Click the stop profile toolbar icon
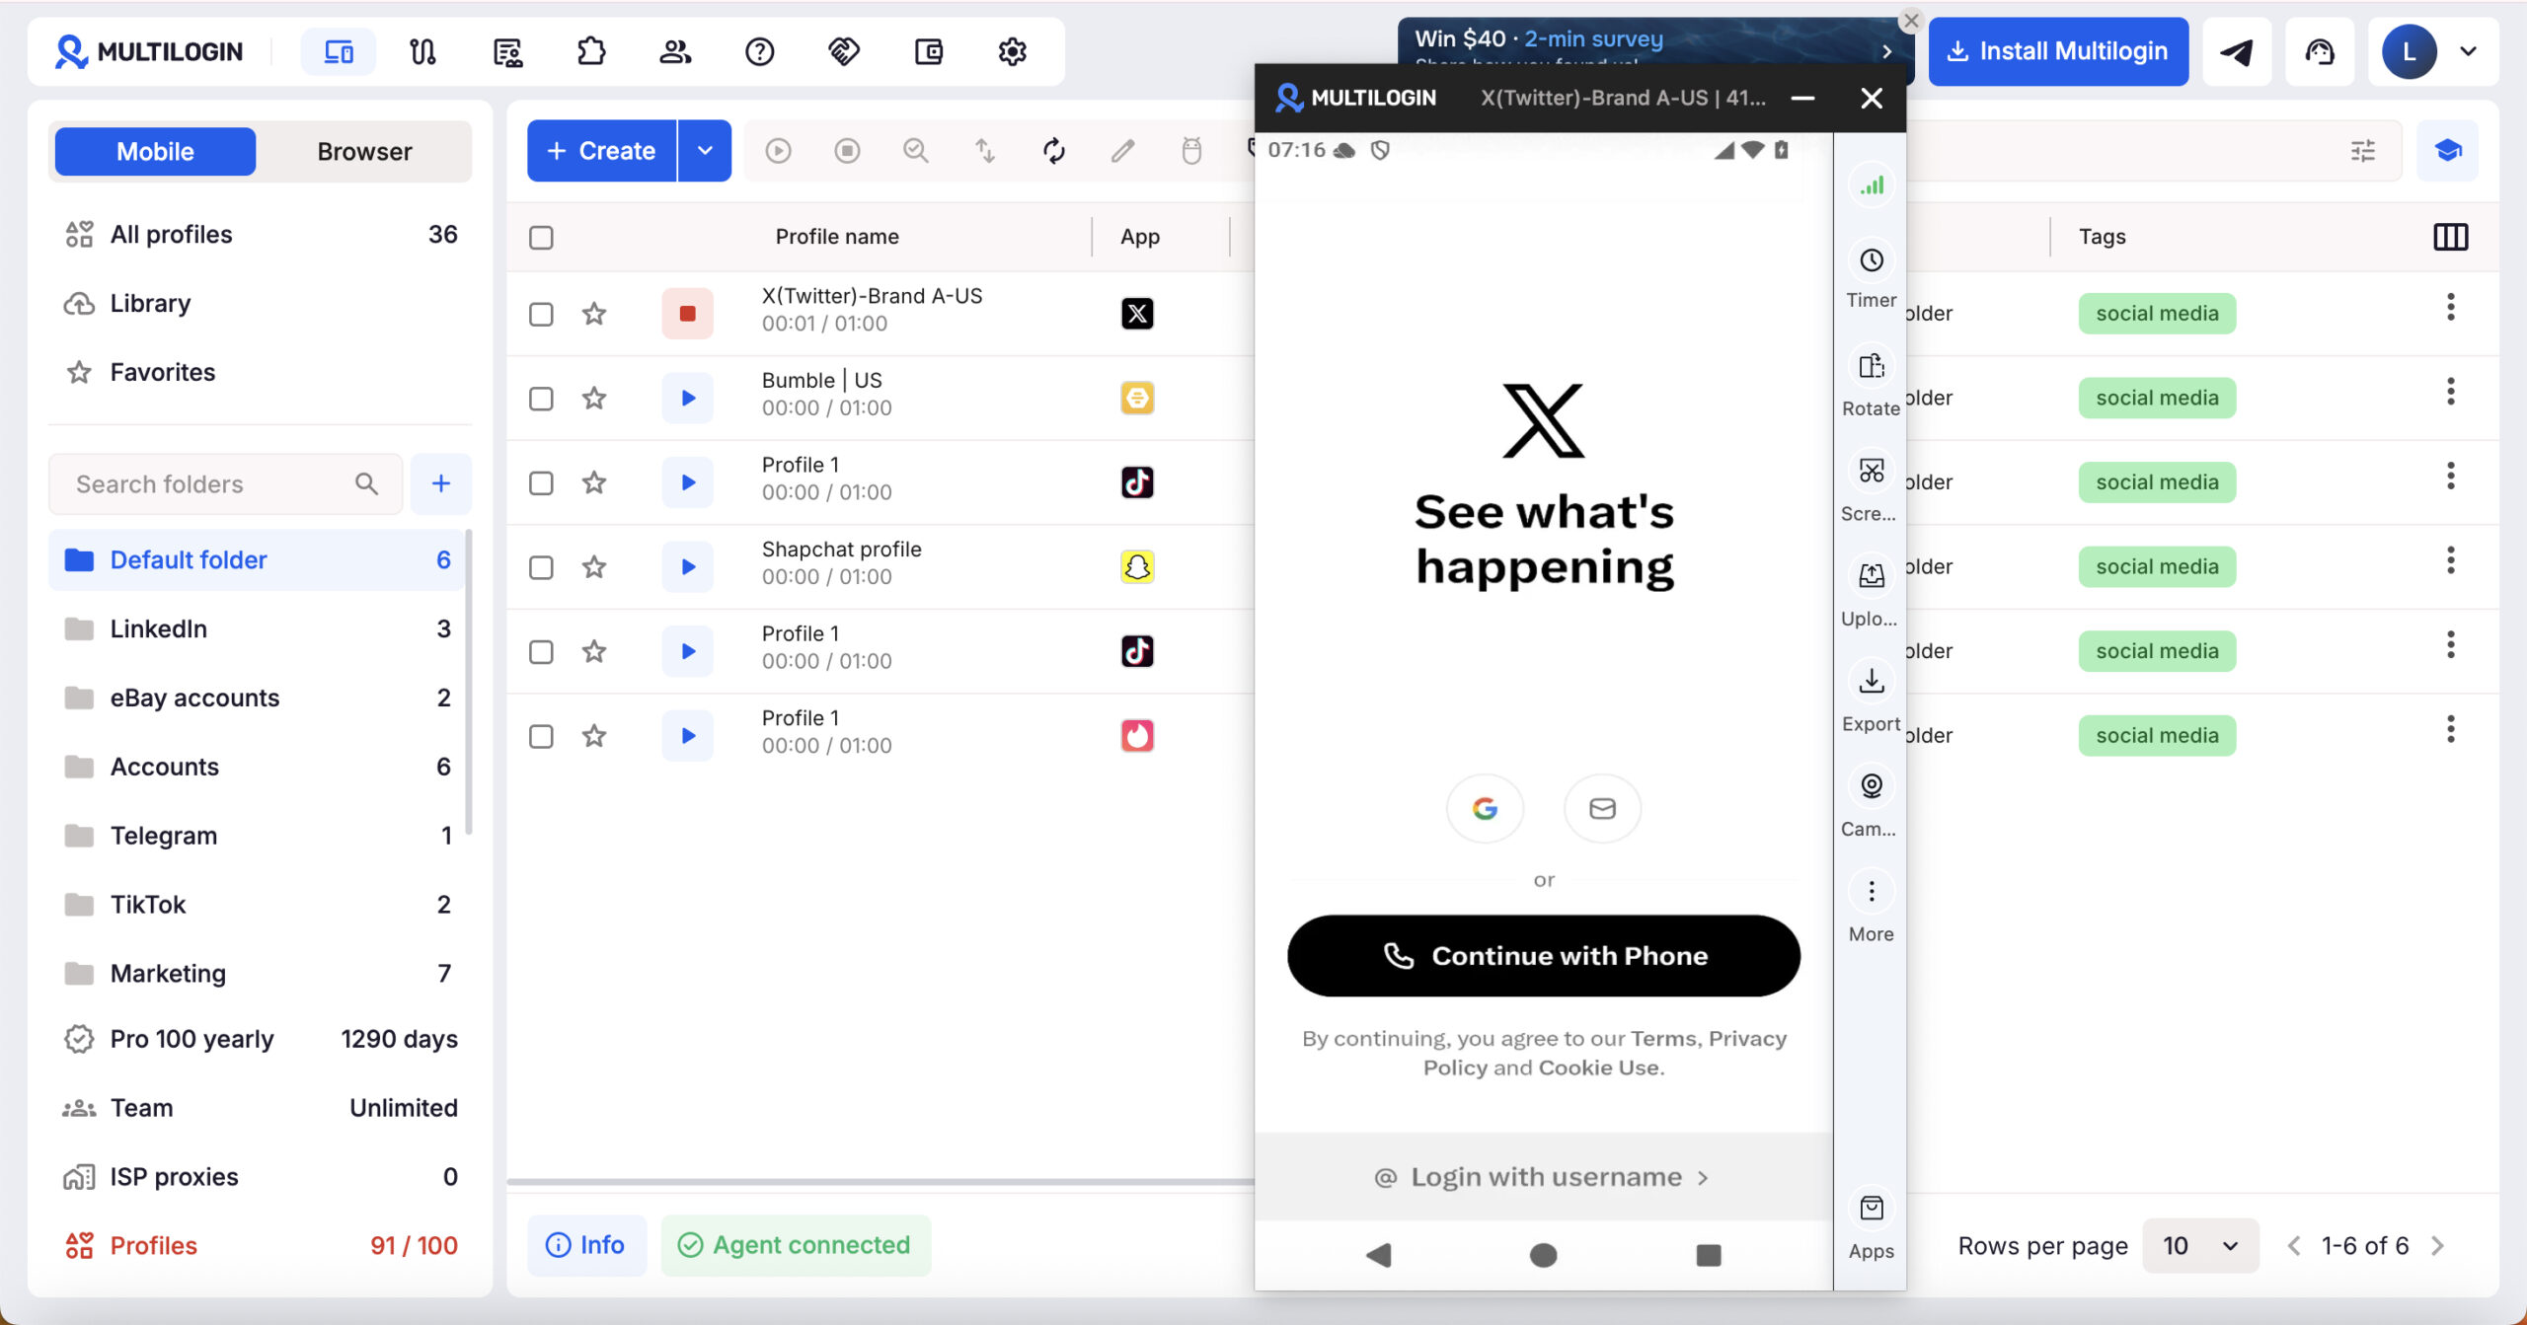 847,151
